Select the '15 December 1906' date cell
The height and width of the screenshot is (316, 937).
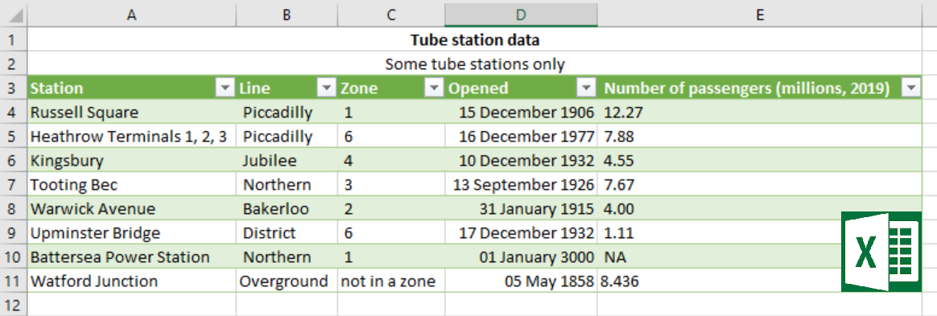521,112
